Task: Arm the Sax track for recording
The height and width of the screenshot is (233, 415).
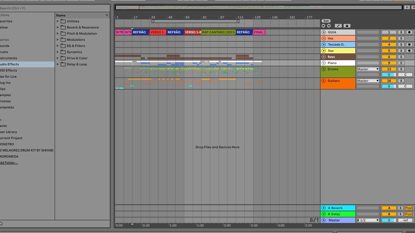Action: pyautogui.click(x=409, y=51)
